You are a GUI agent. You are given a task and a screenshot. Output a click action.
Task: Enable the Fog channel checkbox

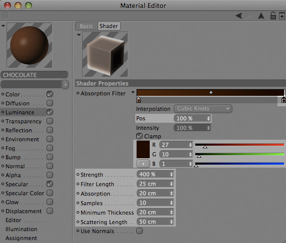pos(50,148)
